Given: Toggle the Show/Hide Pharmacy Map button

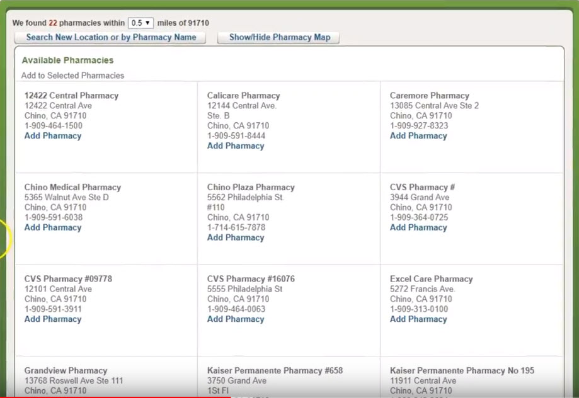Looking at the screenshot, I should [279, 37].
